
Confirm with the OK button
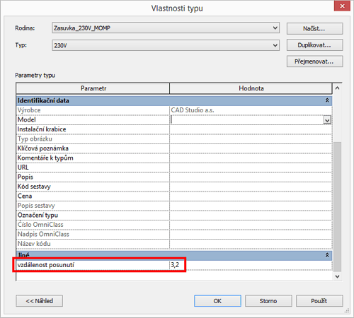click(x=217, y=301)
